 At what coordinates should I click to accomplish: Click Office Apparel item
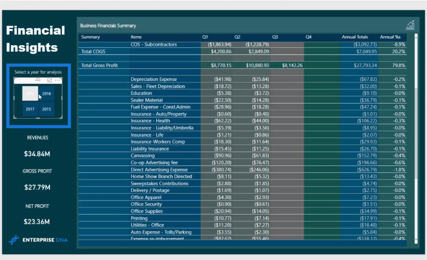146,197
